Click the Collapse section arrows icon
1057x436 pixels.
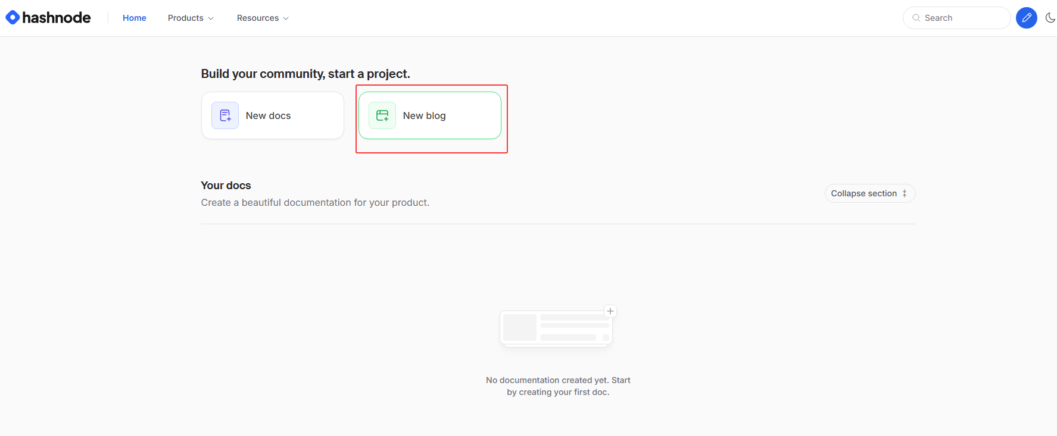coord(905,193)
